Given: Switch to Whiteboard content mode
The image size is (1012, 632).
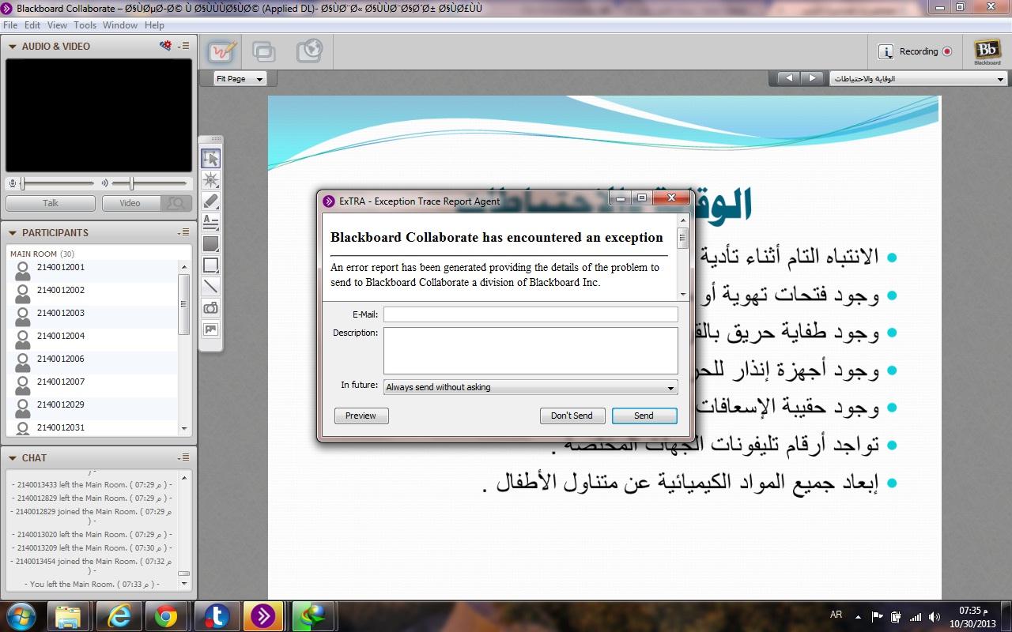Looking at the screenshot, I should [x=222, y=52].
